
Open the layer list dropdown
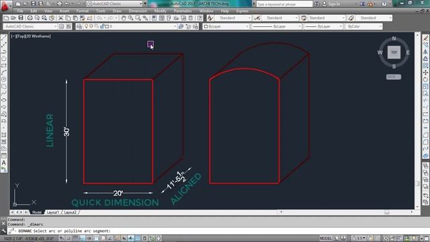[130, 26]
